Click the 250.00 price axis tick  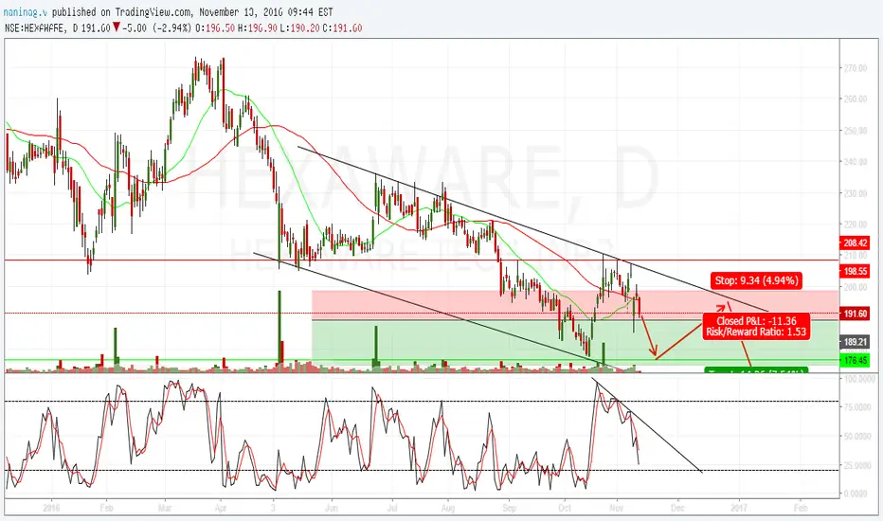click(x=855, y=131)
